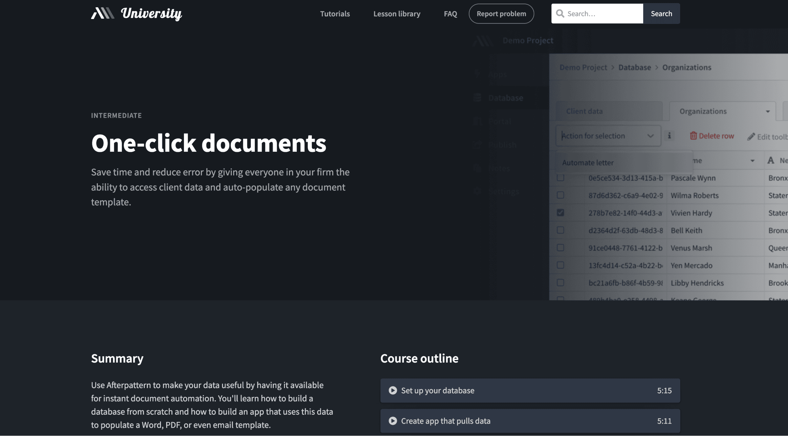Click the Report problem button
Screen dimensions: 788x436
[501, 13]
